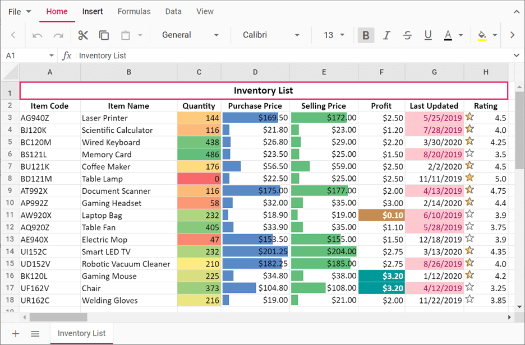Apply underline formatting
Image resolution: width=525 pixels, height=345 pixels.
[428, 35]
